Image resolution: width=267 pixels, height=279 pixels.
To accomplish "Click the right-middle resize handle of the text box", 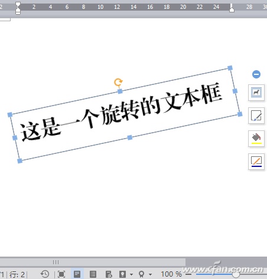I will click(235, 91).
